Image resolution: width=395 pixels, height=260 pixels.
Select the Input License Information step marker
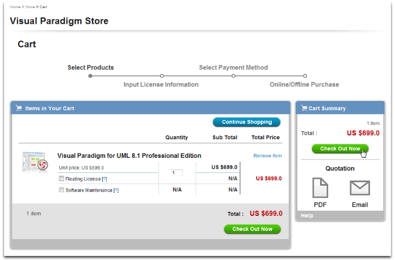coord(162,76)
